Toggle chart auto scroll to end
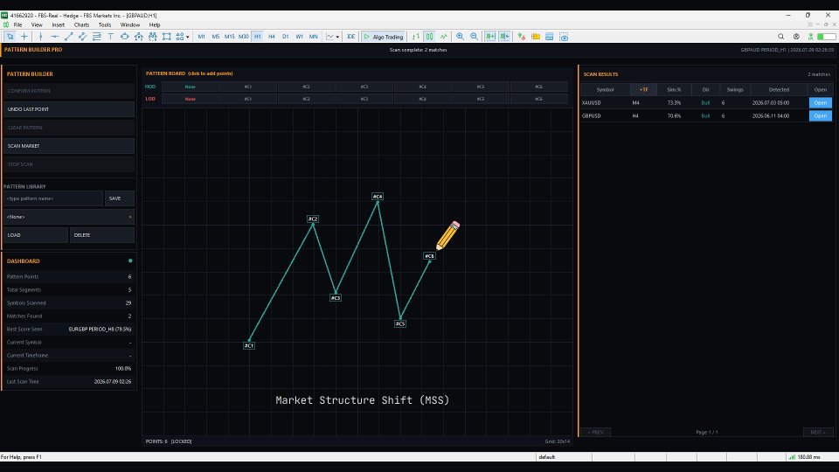The image size is (839, 472). 490,37
